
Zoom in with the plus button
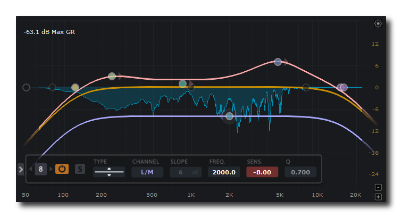(x=378, y=197)
